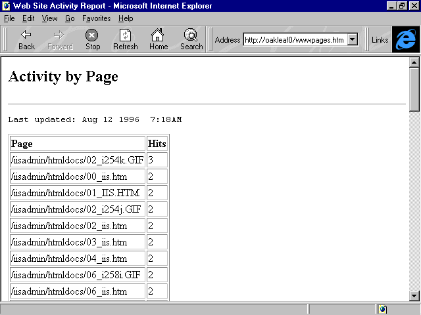Click the scrollbar up arrow
The image size is (421, 315).
(414, 63)
